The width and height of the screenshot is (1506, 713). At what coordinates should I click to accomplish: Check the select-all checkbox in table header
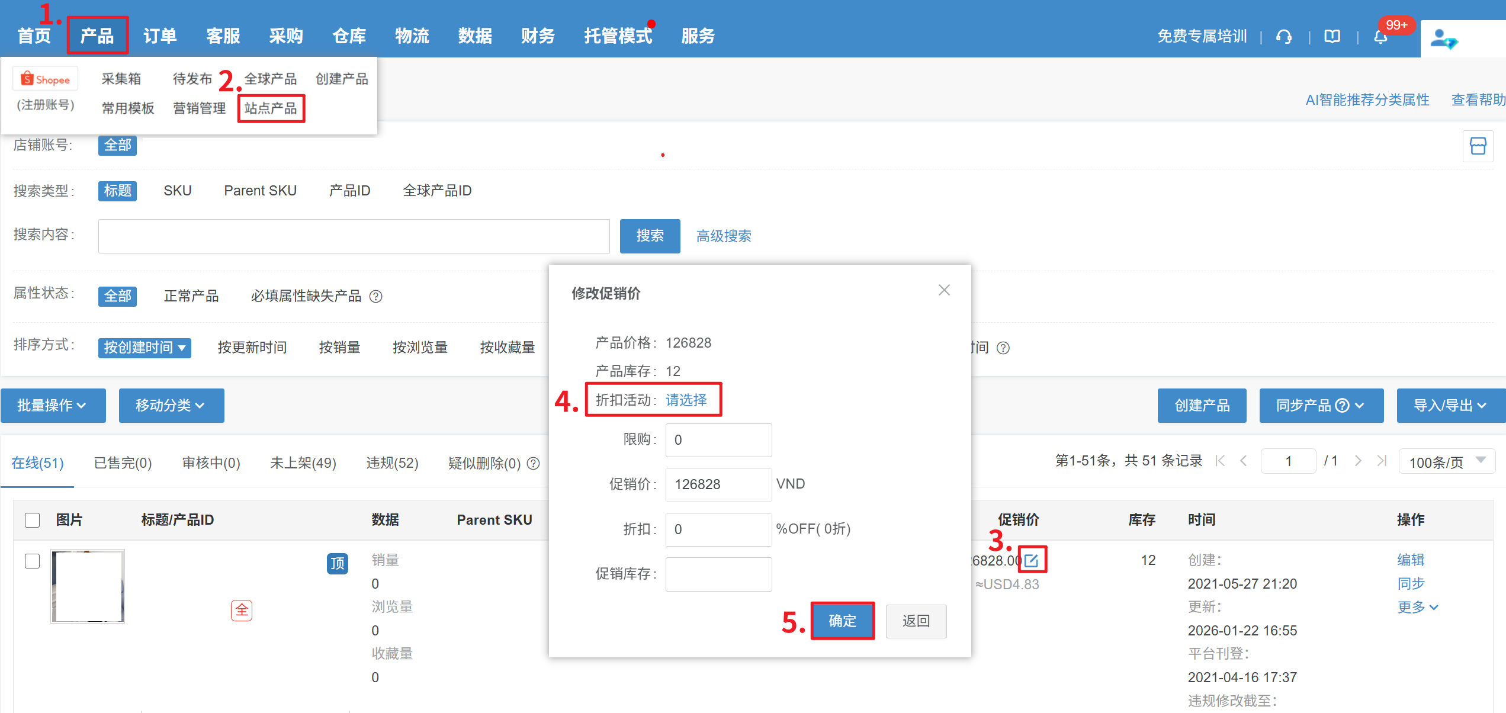pos(33,520)
